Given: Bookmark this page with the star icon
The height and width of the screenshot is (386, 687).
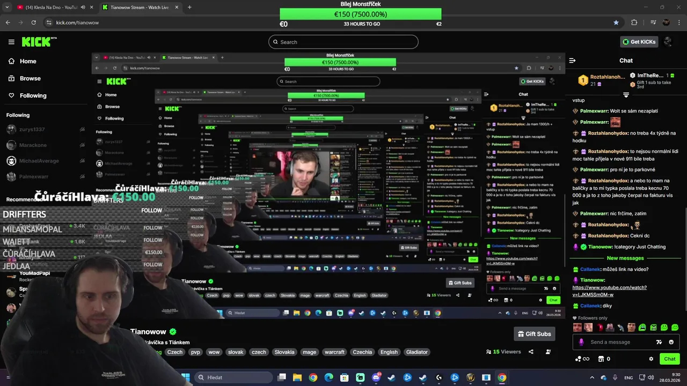Looking at the screenshot, I should [616, 23].
